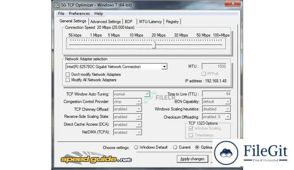The image size is (294, 170).
Task: Close the TCP Optimizer window
Action: [233, 4]
